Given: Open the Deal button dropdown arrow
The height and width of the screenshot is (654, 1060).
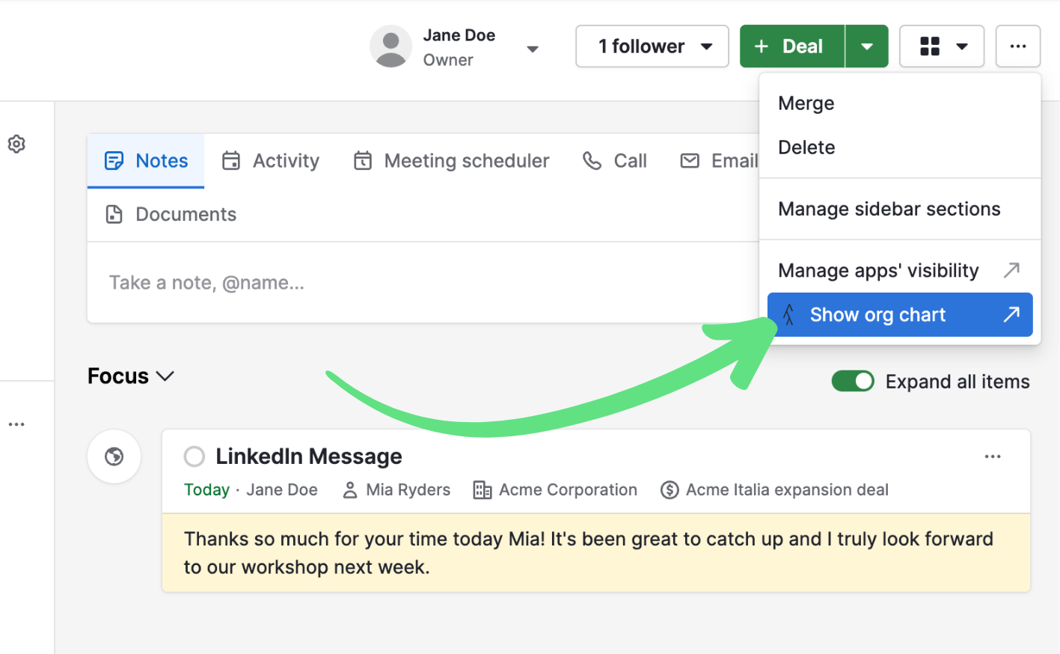Looking at the screenshot, I should coord(867,46).
